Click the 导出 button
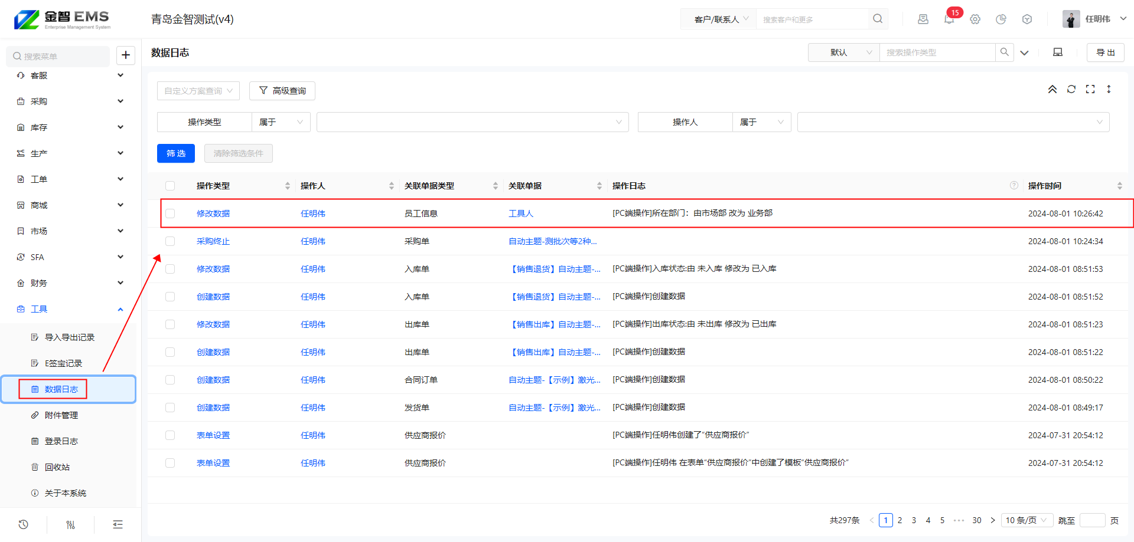The width and height of the screenshot is (1134, 542). [1105, 52]
